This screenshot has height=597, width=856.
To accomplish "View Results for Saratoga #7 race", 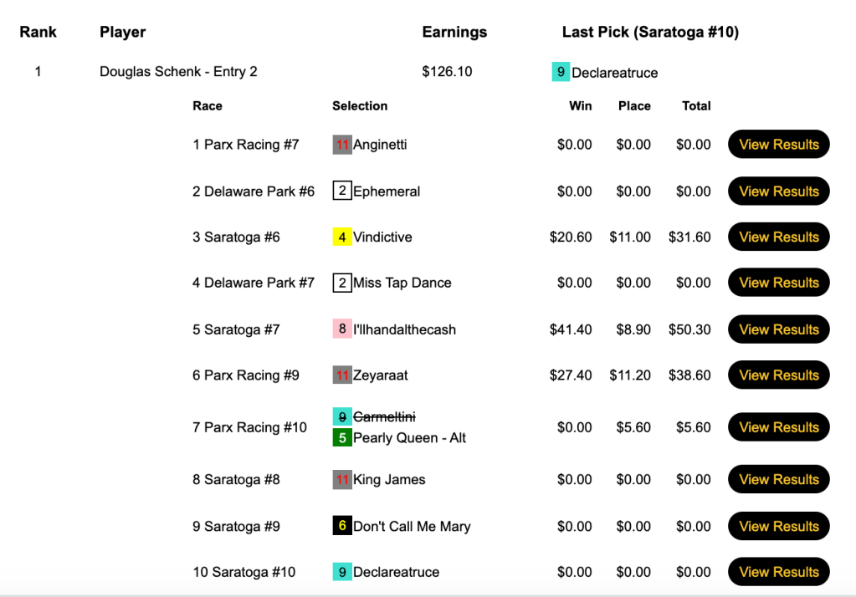I will click(x=778, y=329).
